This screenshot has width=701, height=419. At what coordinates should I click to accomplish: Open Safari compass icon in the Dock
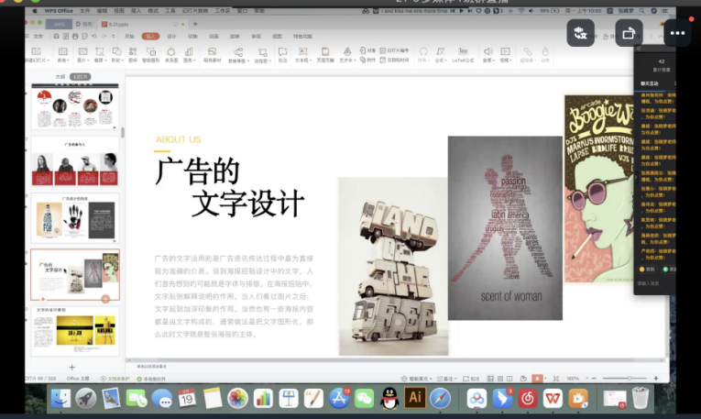pos(441,398)
